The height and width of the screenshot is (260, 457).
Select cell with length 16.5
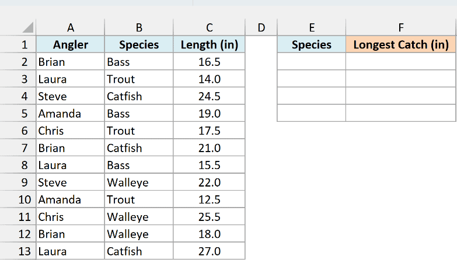coord(210,62)
